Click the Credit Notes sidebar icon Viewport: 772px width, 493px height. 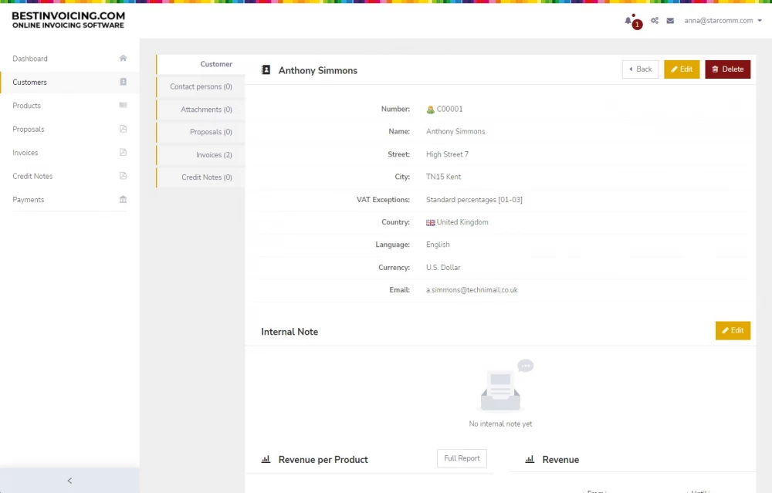tap(123, 176)
